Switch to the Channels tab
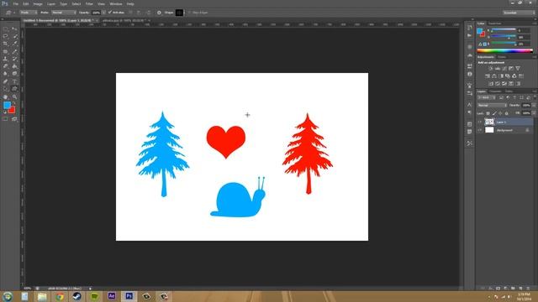The image size is (538, 302). (495, 91)
